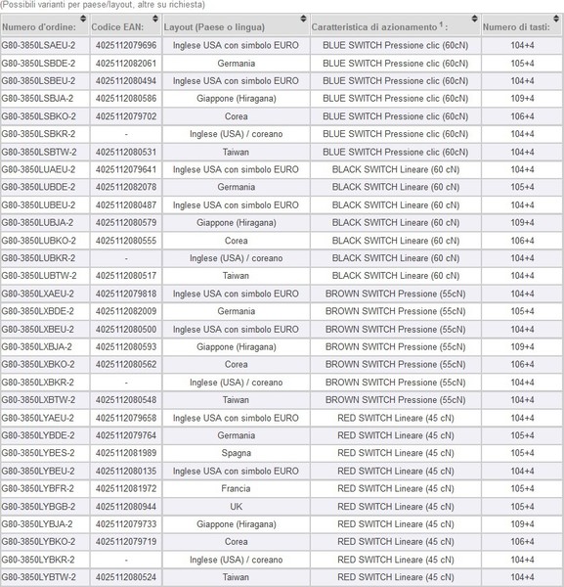Viewport: 564px width, 587px height.
Task: Click EAN code 4025112082078
Action: pos(126,187)
